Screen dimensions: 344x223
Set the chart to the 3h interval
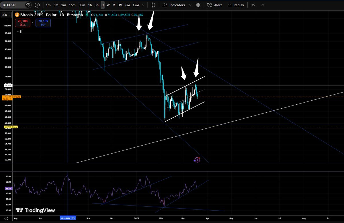tap(97, 5)
